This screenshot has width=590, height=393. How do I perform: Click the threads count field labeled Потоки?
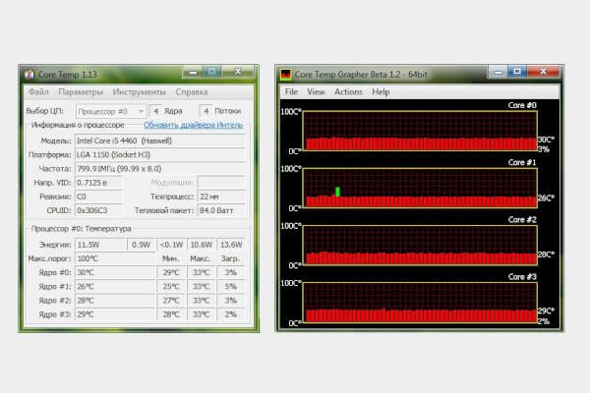206,111
